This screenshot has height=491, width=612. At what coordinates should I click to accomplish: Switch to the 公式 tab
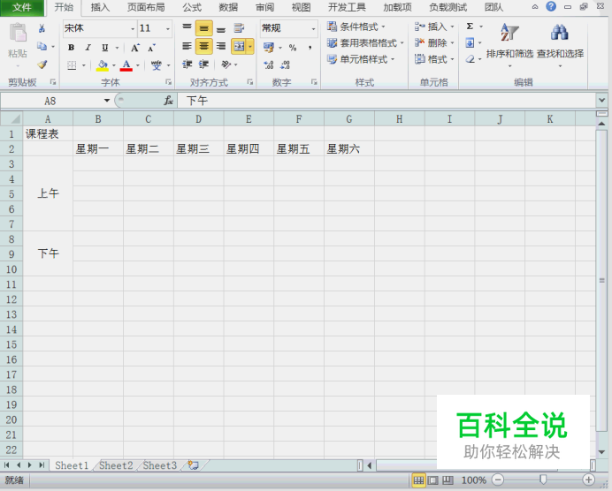tap(192, 7)
